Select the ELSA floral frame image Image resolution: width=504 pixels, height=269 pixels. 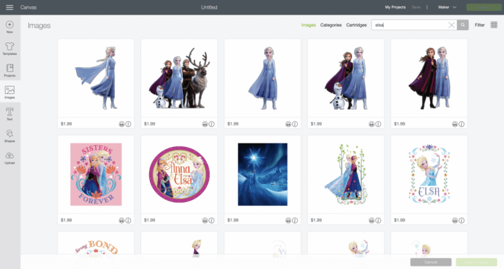[429, 174]
